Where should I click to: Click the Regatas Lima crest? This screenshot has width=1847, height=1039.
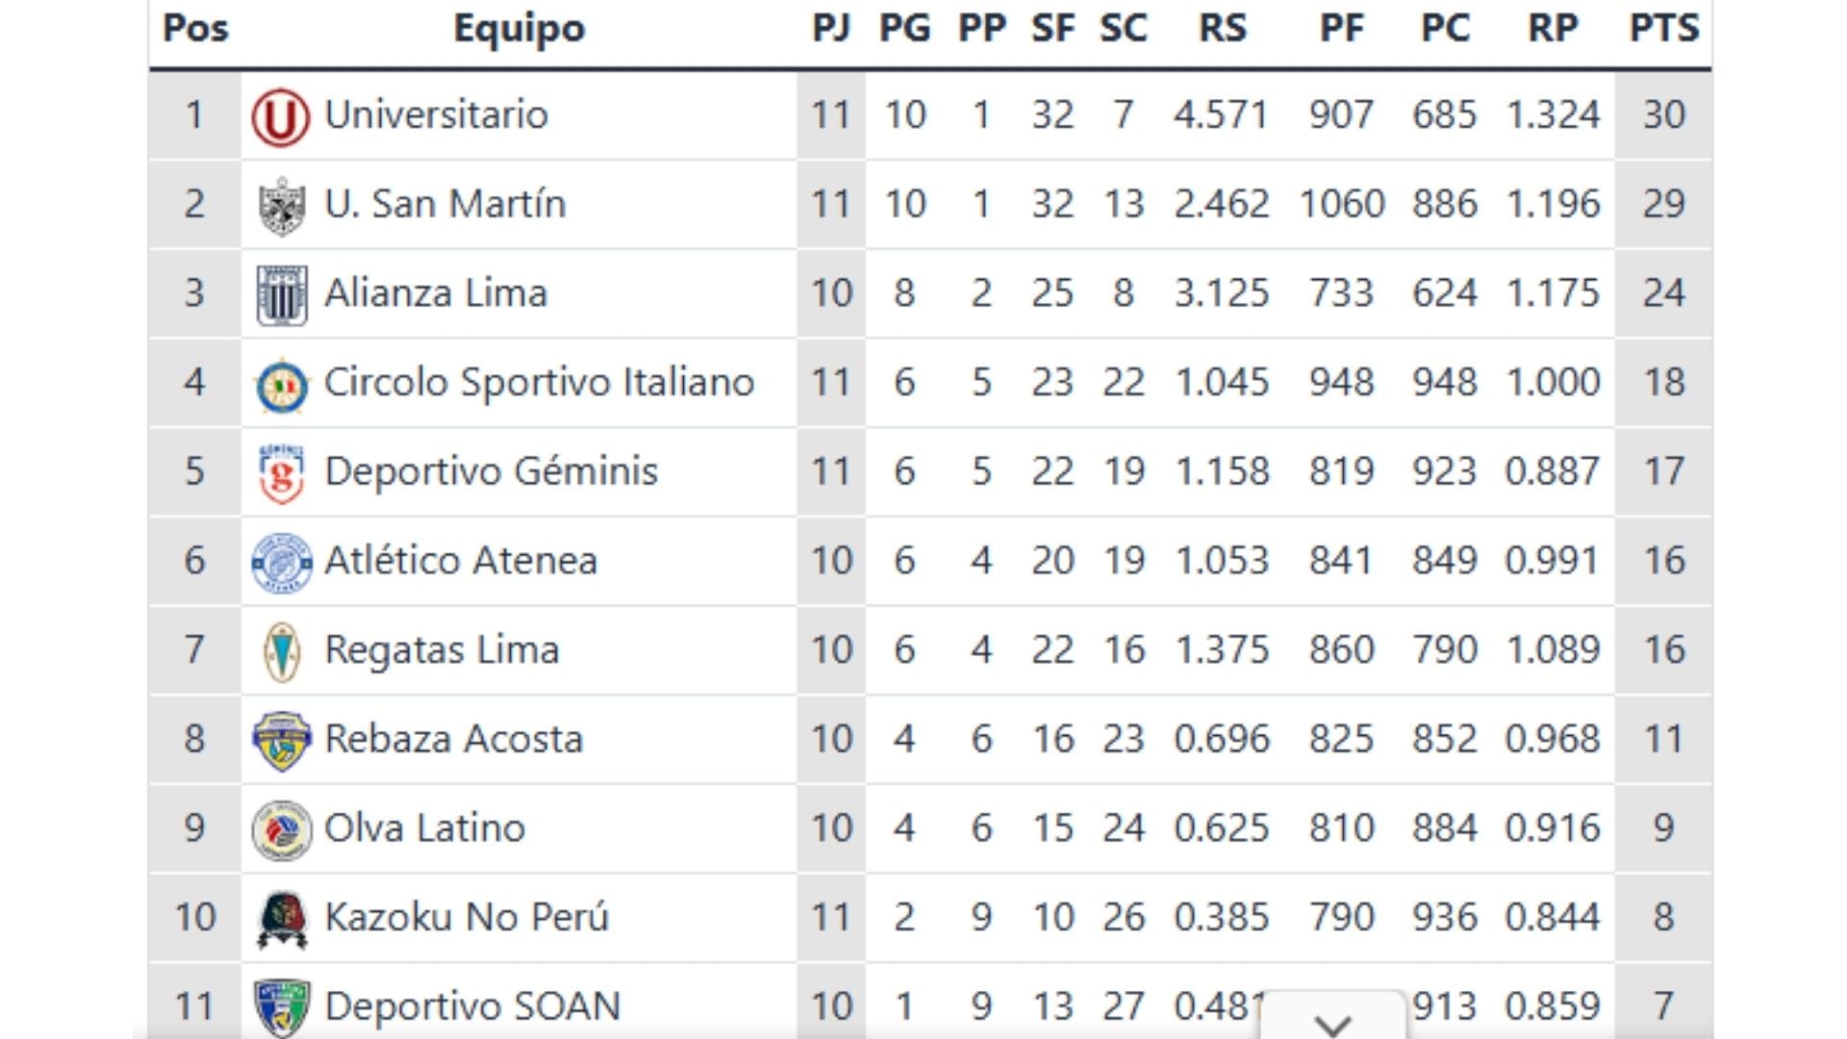coord(281,649)
